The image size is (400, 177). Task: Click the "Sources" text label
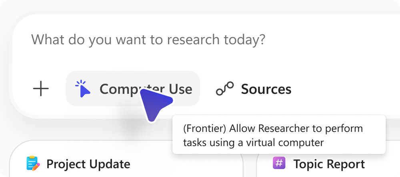click(266, 89)
